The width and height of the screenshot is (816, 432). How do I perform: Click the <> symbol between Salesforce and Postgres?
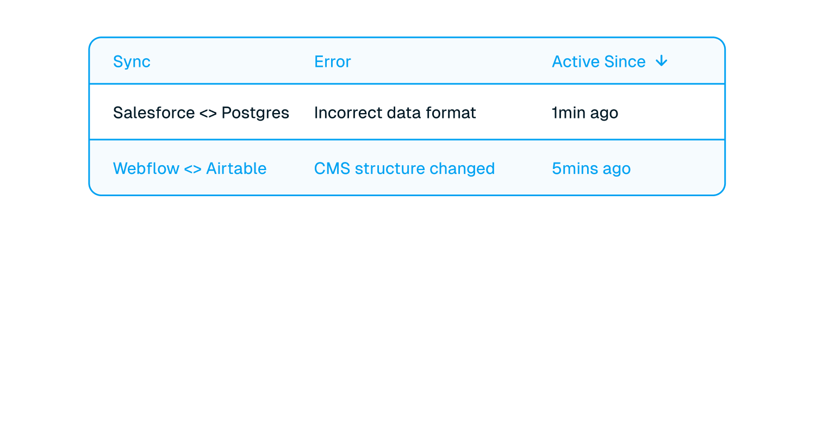click(201, 114)
